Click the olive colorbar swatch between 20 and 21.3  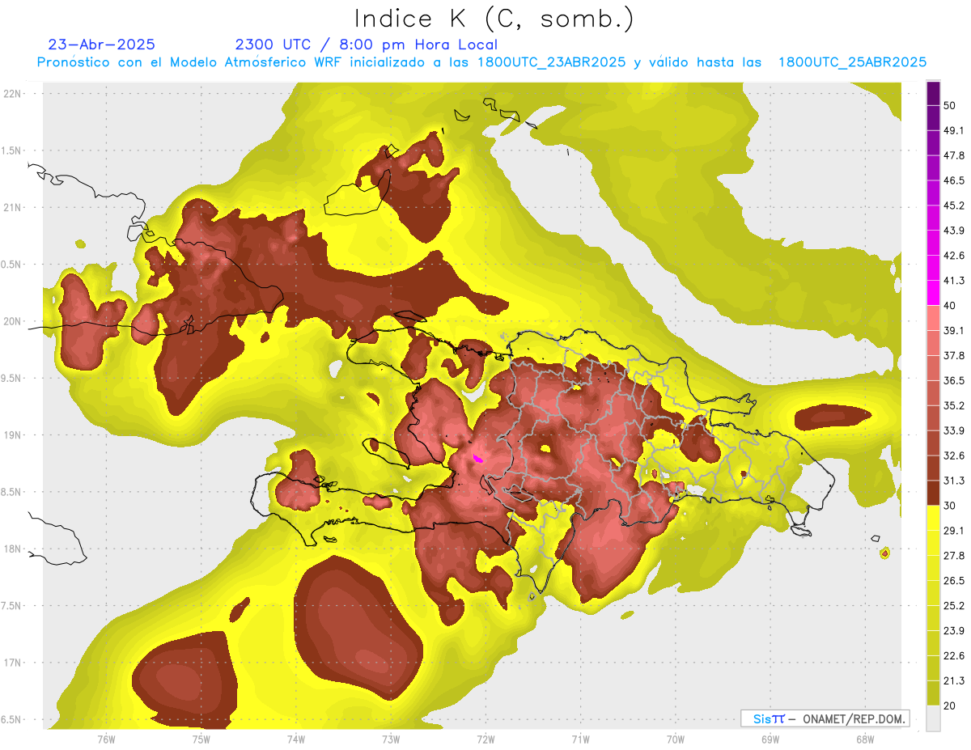tap(933, 693)
